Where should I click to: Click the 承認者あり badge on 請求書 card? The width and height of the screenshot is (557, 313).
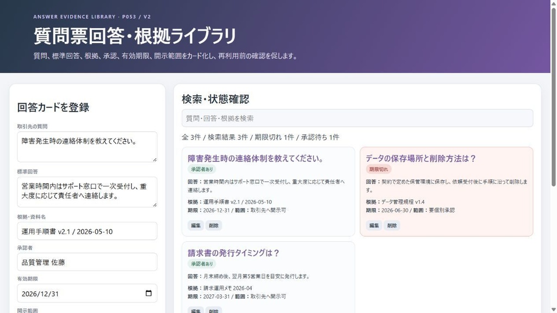click(x=202, y=264)
